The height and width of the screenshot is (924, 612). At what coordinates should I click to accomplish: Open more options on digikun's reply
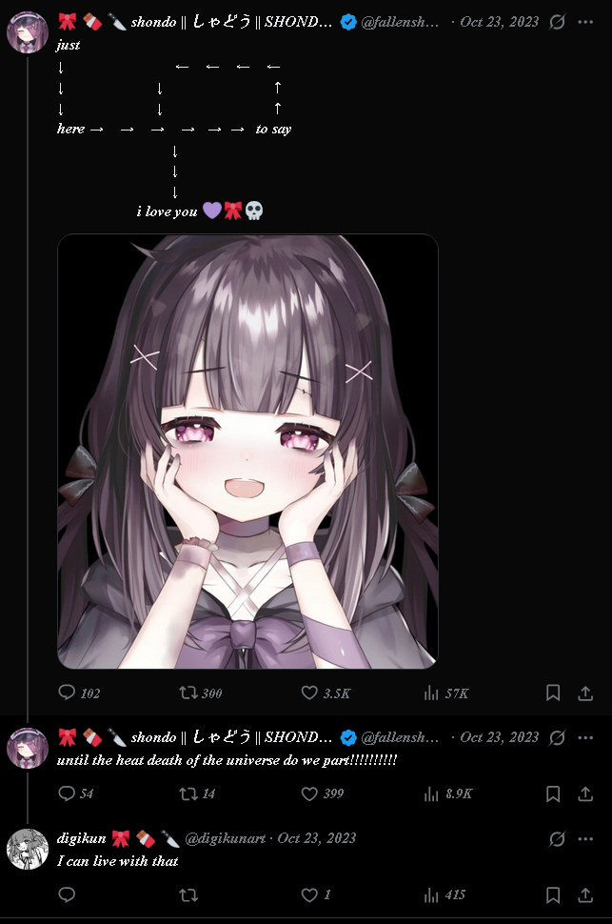pyautogui.click(x=585, y=838)
